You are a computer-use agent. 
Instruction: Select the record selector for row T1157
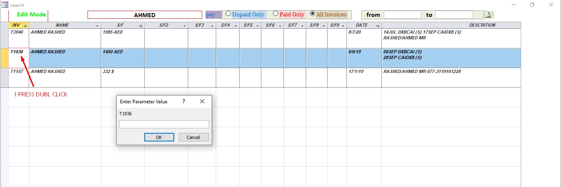tap(4, 78)
